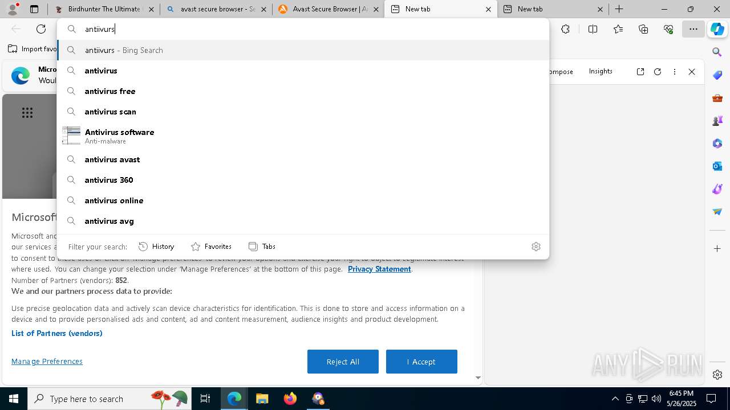This screenshot has width=730, height=410.
Task: Filter search by Tabs
Action: pyautogui.click(x=262, y=247)
